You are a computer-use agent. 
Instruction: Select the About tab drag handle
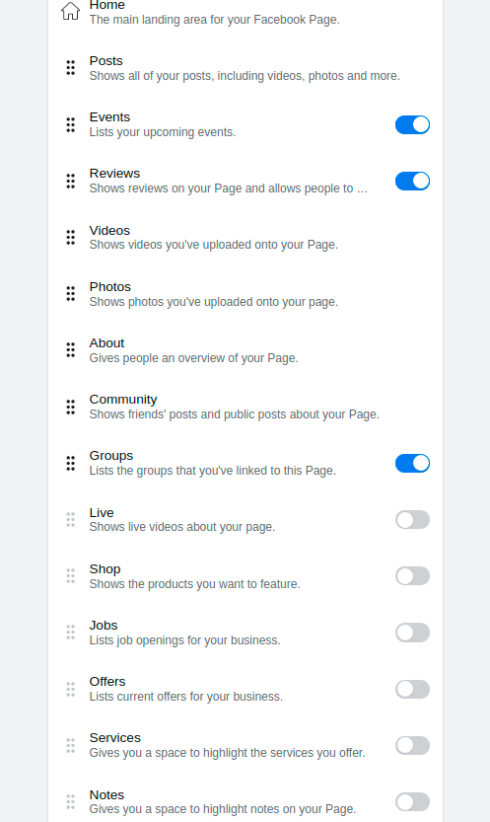pyautogui.click(x=71, y=350)
